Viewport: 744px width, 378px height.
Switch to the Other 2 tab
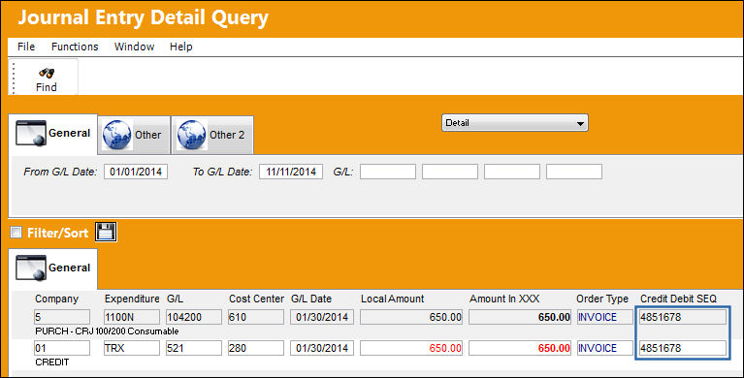[x=212, y=135]
